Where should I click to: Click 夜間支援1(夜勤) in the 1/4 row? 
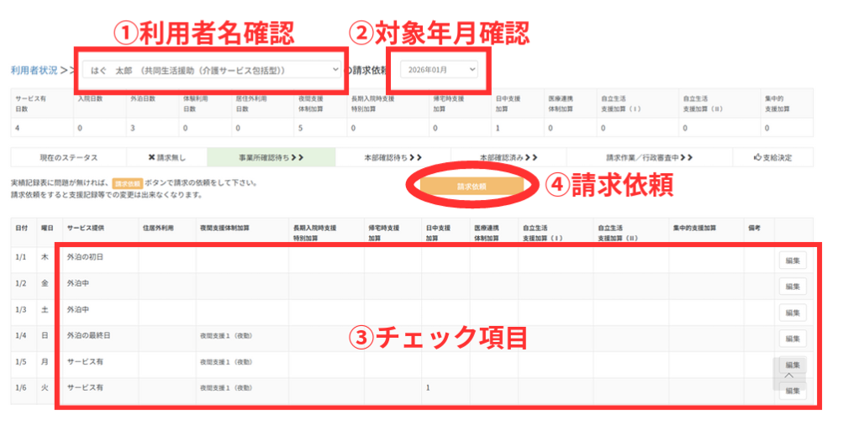[226, 336]
